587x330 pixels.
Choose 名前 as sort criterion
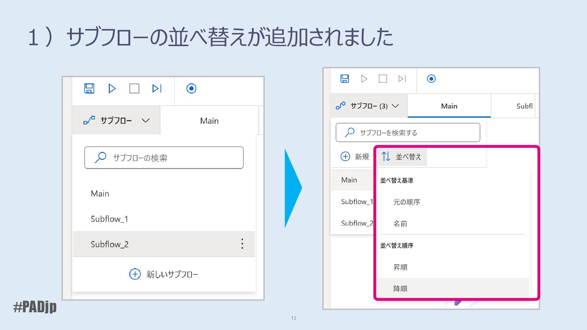tap(400, 224)
